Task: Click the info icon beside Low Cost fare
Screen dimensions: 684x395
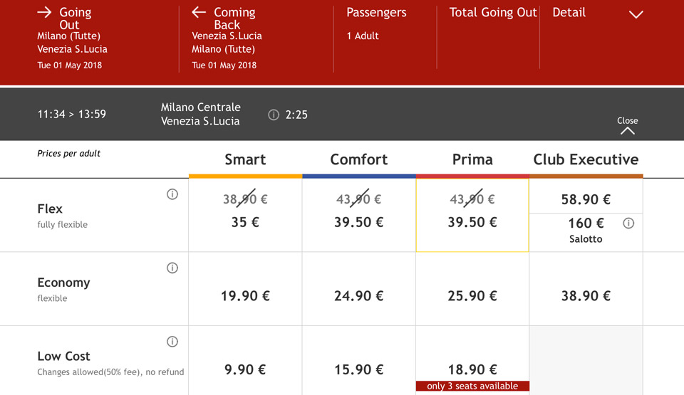Action: (172, 342)
